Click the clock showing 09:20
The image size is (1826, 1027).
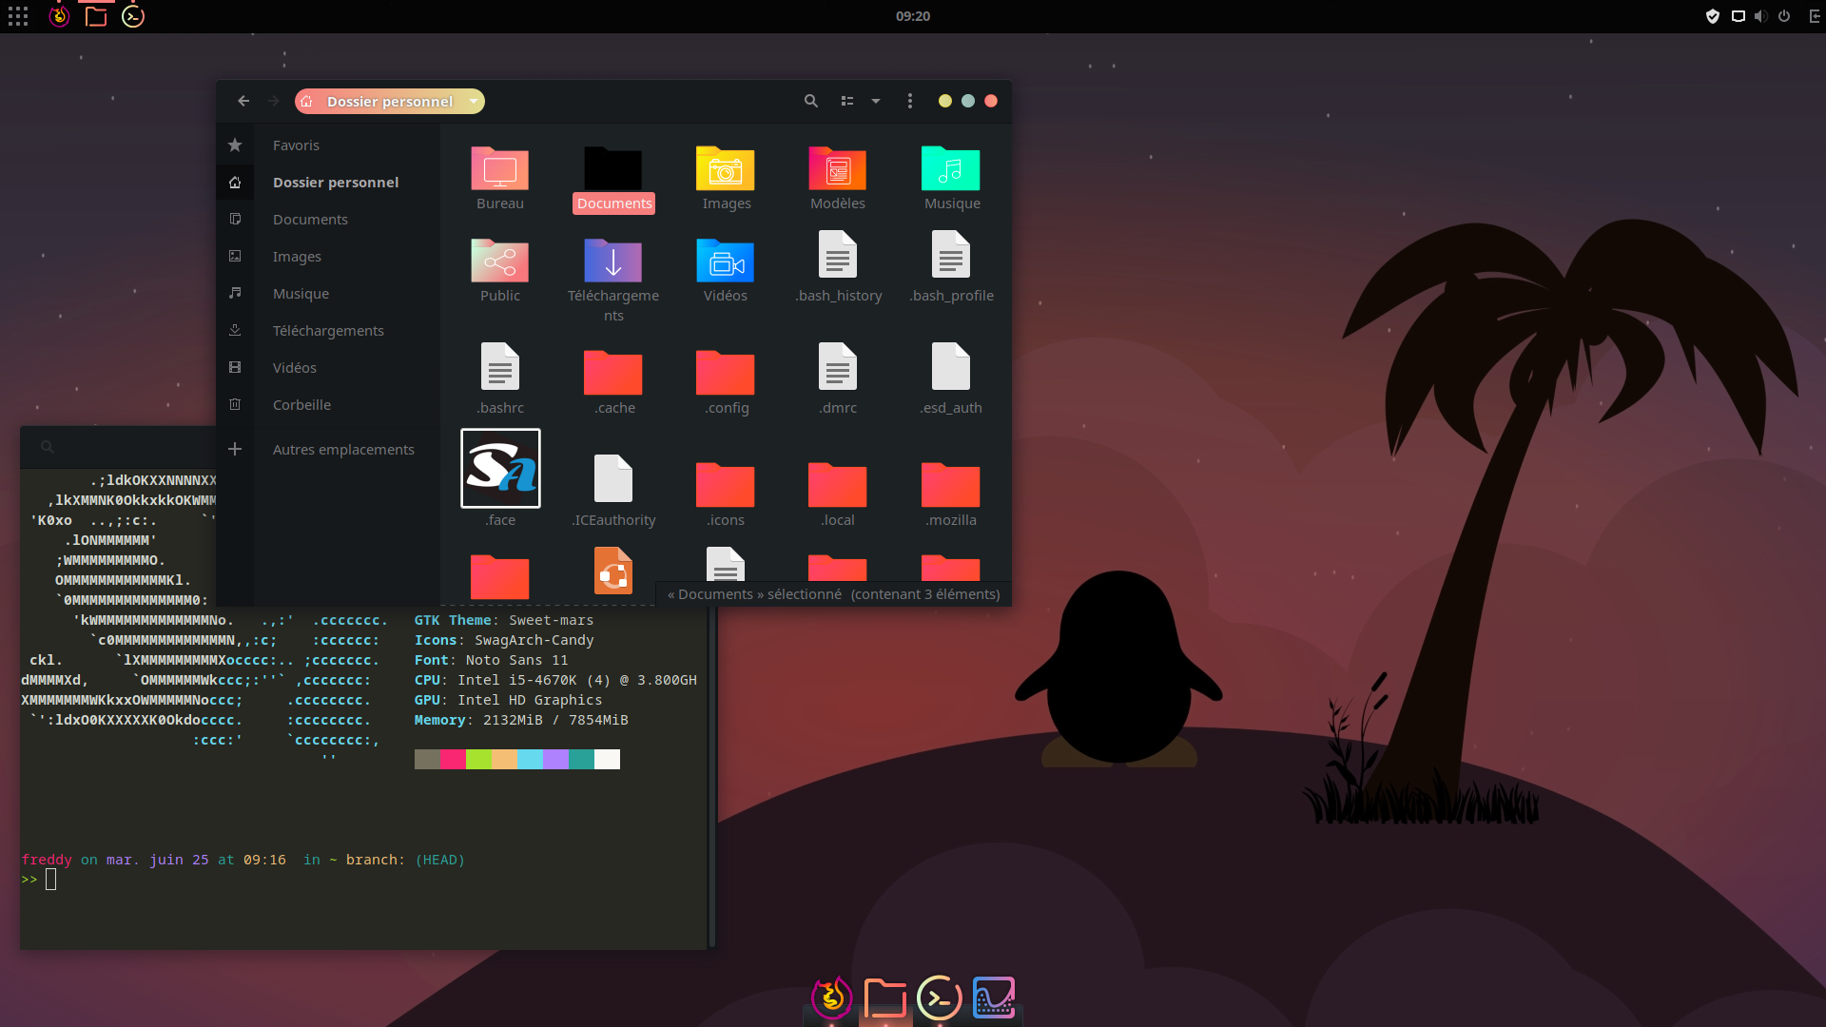[913, 16]
